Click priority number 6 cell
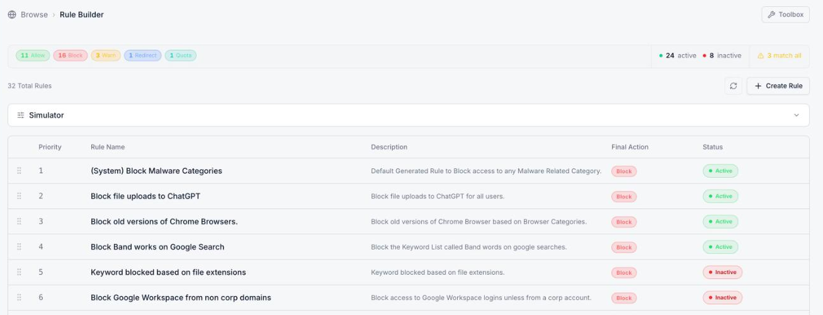 [41, 297]
